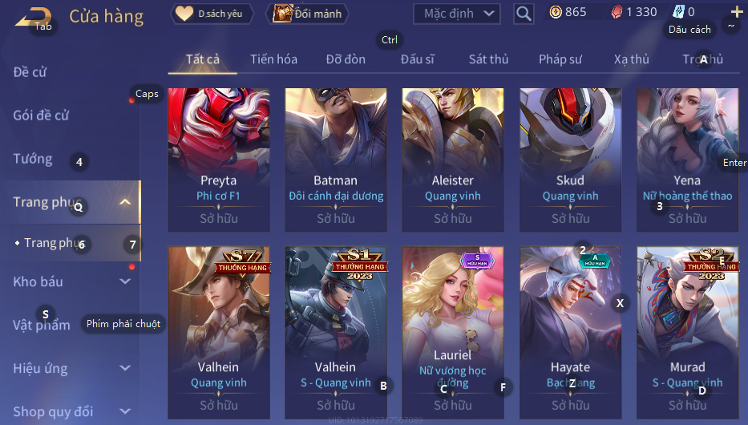This screenshot has width=748, height=425.
Task: Open the Mặc định sort dropdown
Action: tap(456, 14)
